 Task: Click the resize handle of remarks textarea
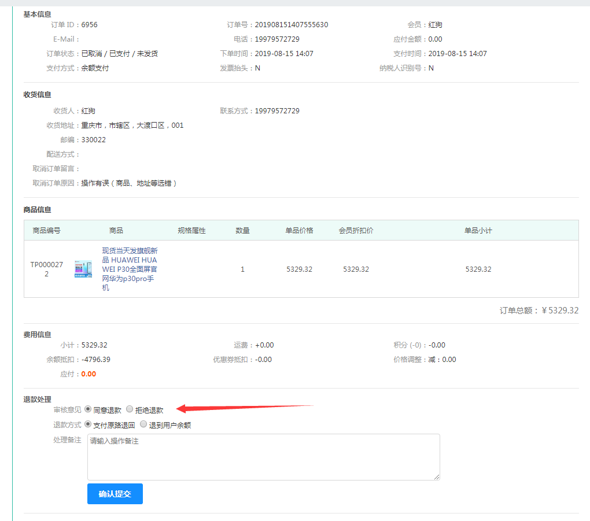[x=437, y=476]
